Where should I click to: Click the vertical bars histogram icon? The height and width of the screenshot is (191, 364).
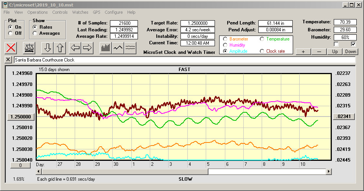[106, 48]
